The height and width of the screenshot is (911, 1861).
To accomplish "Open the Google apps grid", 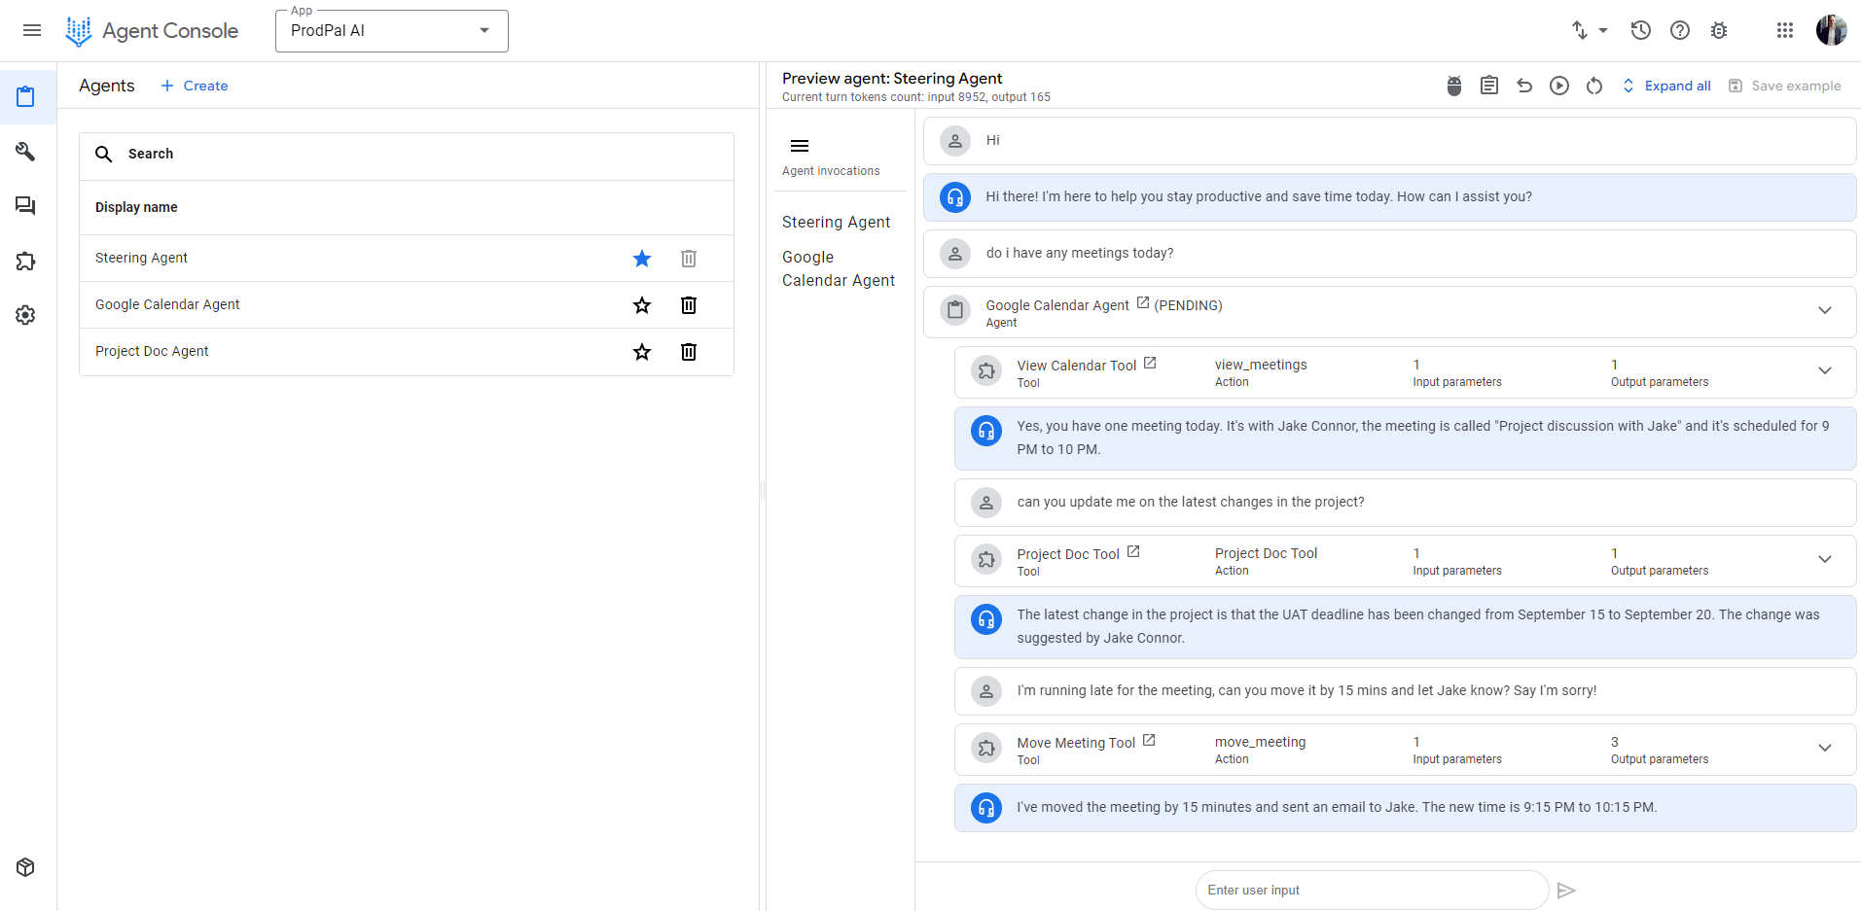I will pyautogui.click(x=1785, y=30).
